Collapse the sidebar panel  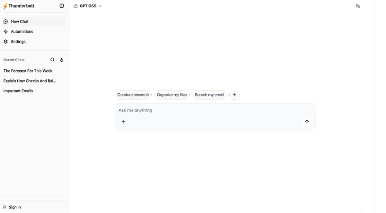[x=62, y=6]
